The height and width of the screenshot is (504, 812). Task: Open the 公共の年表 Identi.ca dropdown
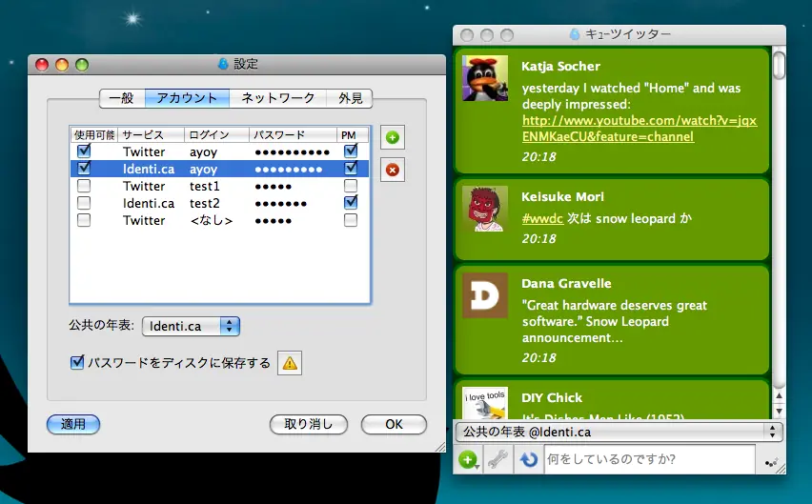pos(191,326)
